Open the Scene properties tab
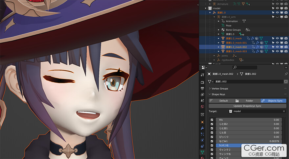The width and height of the screenshot is (289, 159). 202,100
